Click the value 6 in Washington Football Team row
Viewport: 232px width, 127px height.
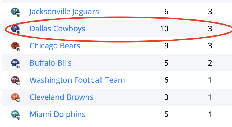[166, 80]
